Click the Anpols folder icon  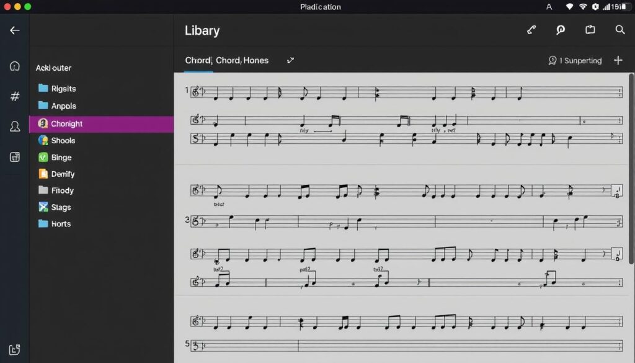[43, 105]
